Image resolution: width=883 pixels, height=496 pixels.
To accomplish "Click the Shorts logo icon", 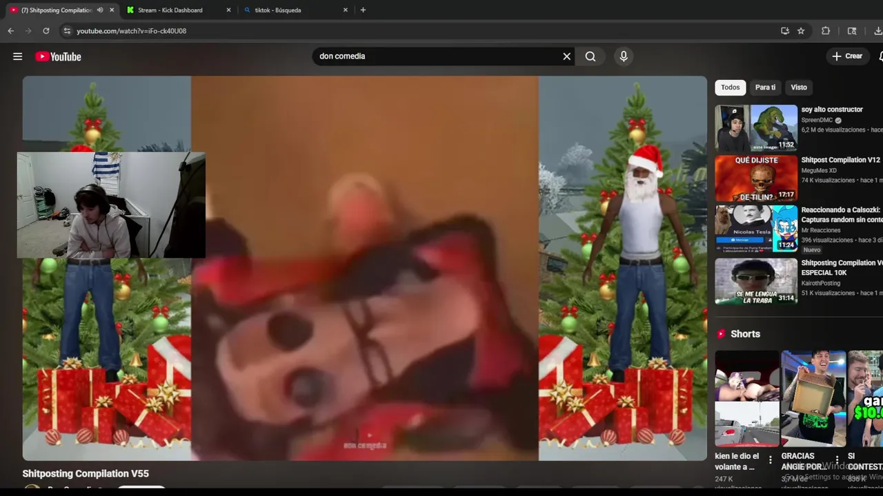I will click(x=721, y=334).
